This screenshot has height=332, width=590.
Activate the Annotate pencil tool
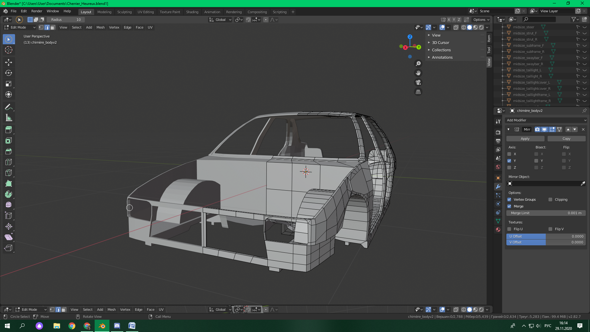click(9, 107)
